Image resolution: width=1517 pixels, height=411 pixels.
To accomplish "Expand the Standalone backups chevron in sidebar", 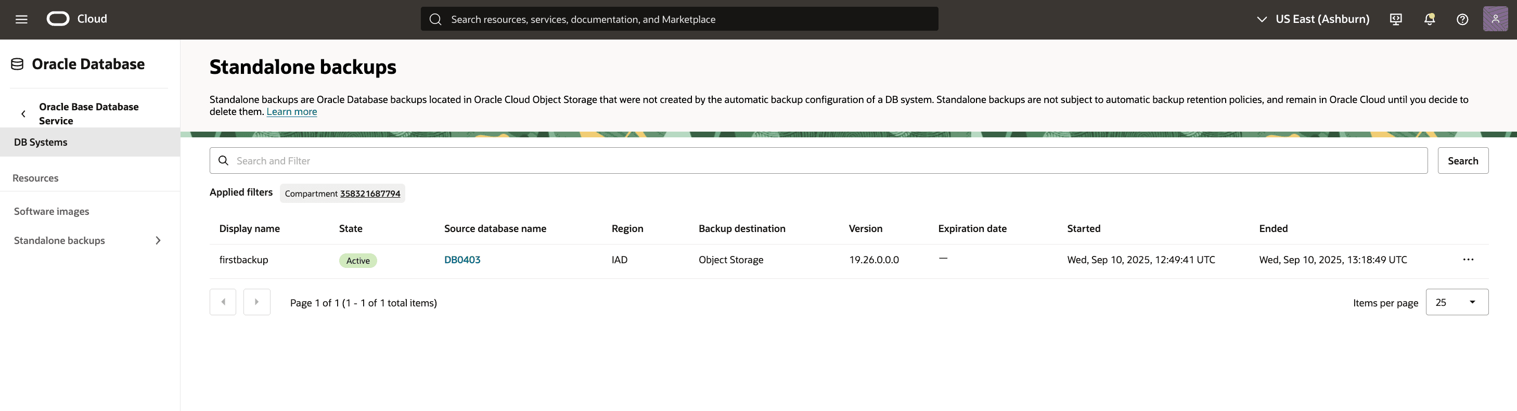I will tap(158, 240).
